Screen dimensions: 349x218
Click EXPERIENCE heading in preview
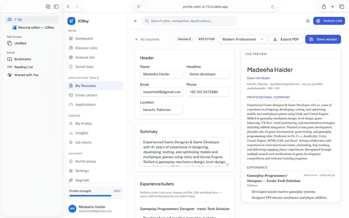257,168
